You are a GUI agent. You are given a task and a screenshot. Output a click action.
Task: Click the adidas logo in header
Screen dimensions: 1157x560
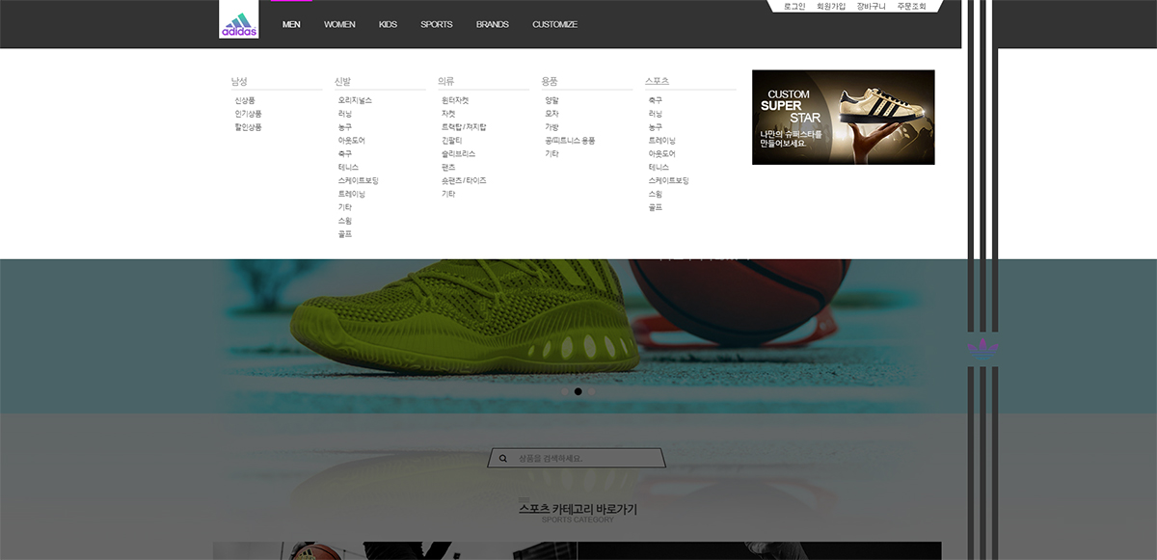[x=238, y=24]
